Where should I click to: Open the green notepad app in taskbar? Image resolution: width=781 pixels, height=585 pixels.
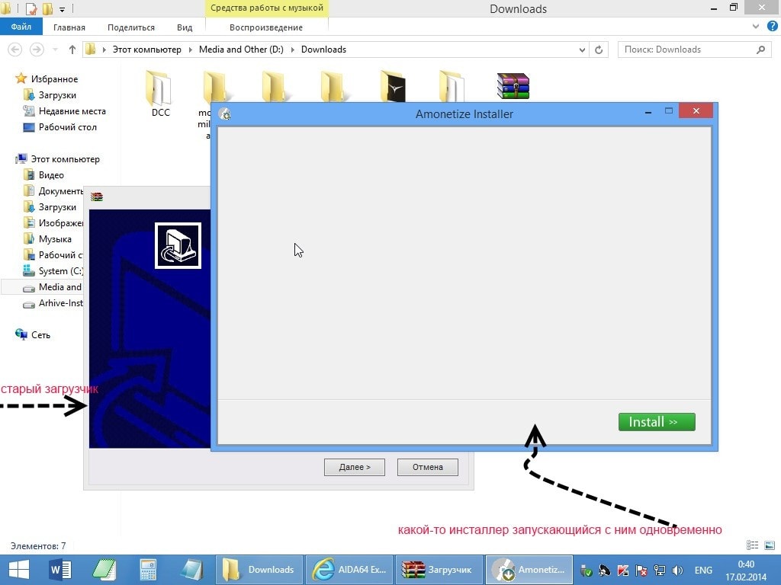coord(104,570)
